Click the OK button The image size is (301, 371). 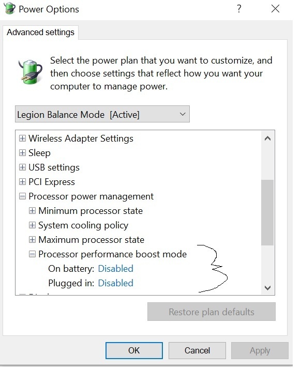(x=134, y=350)
